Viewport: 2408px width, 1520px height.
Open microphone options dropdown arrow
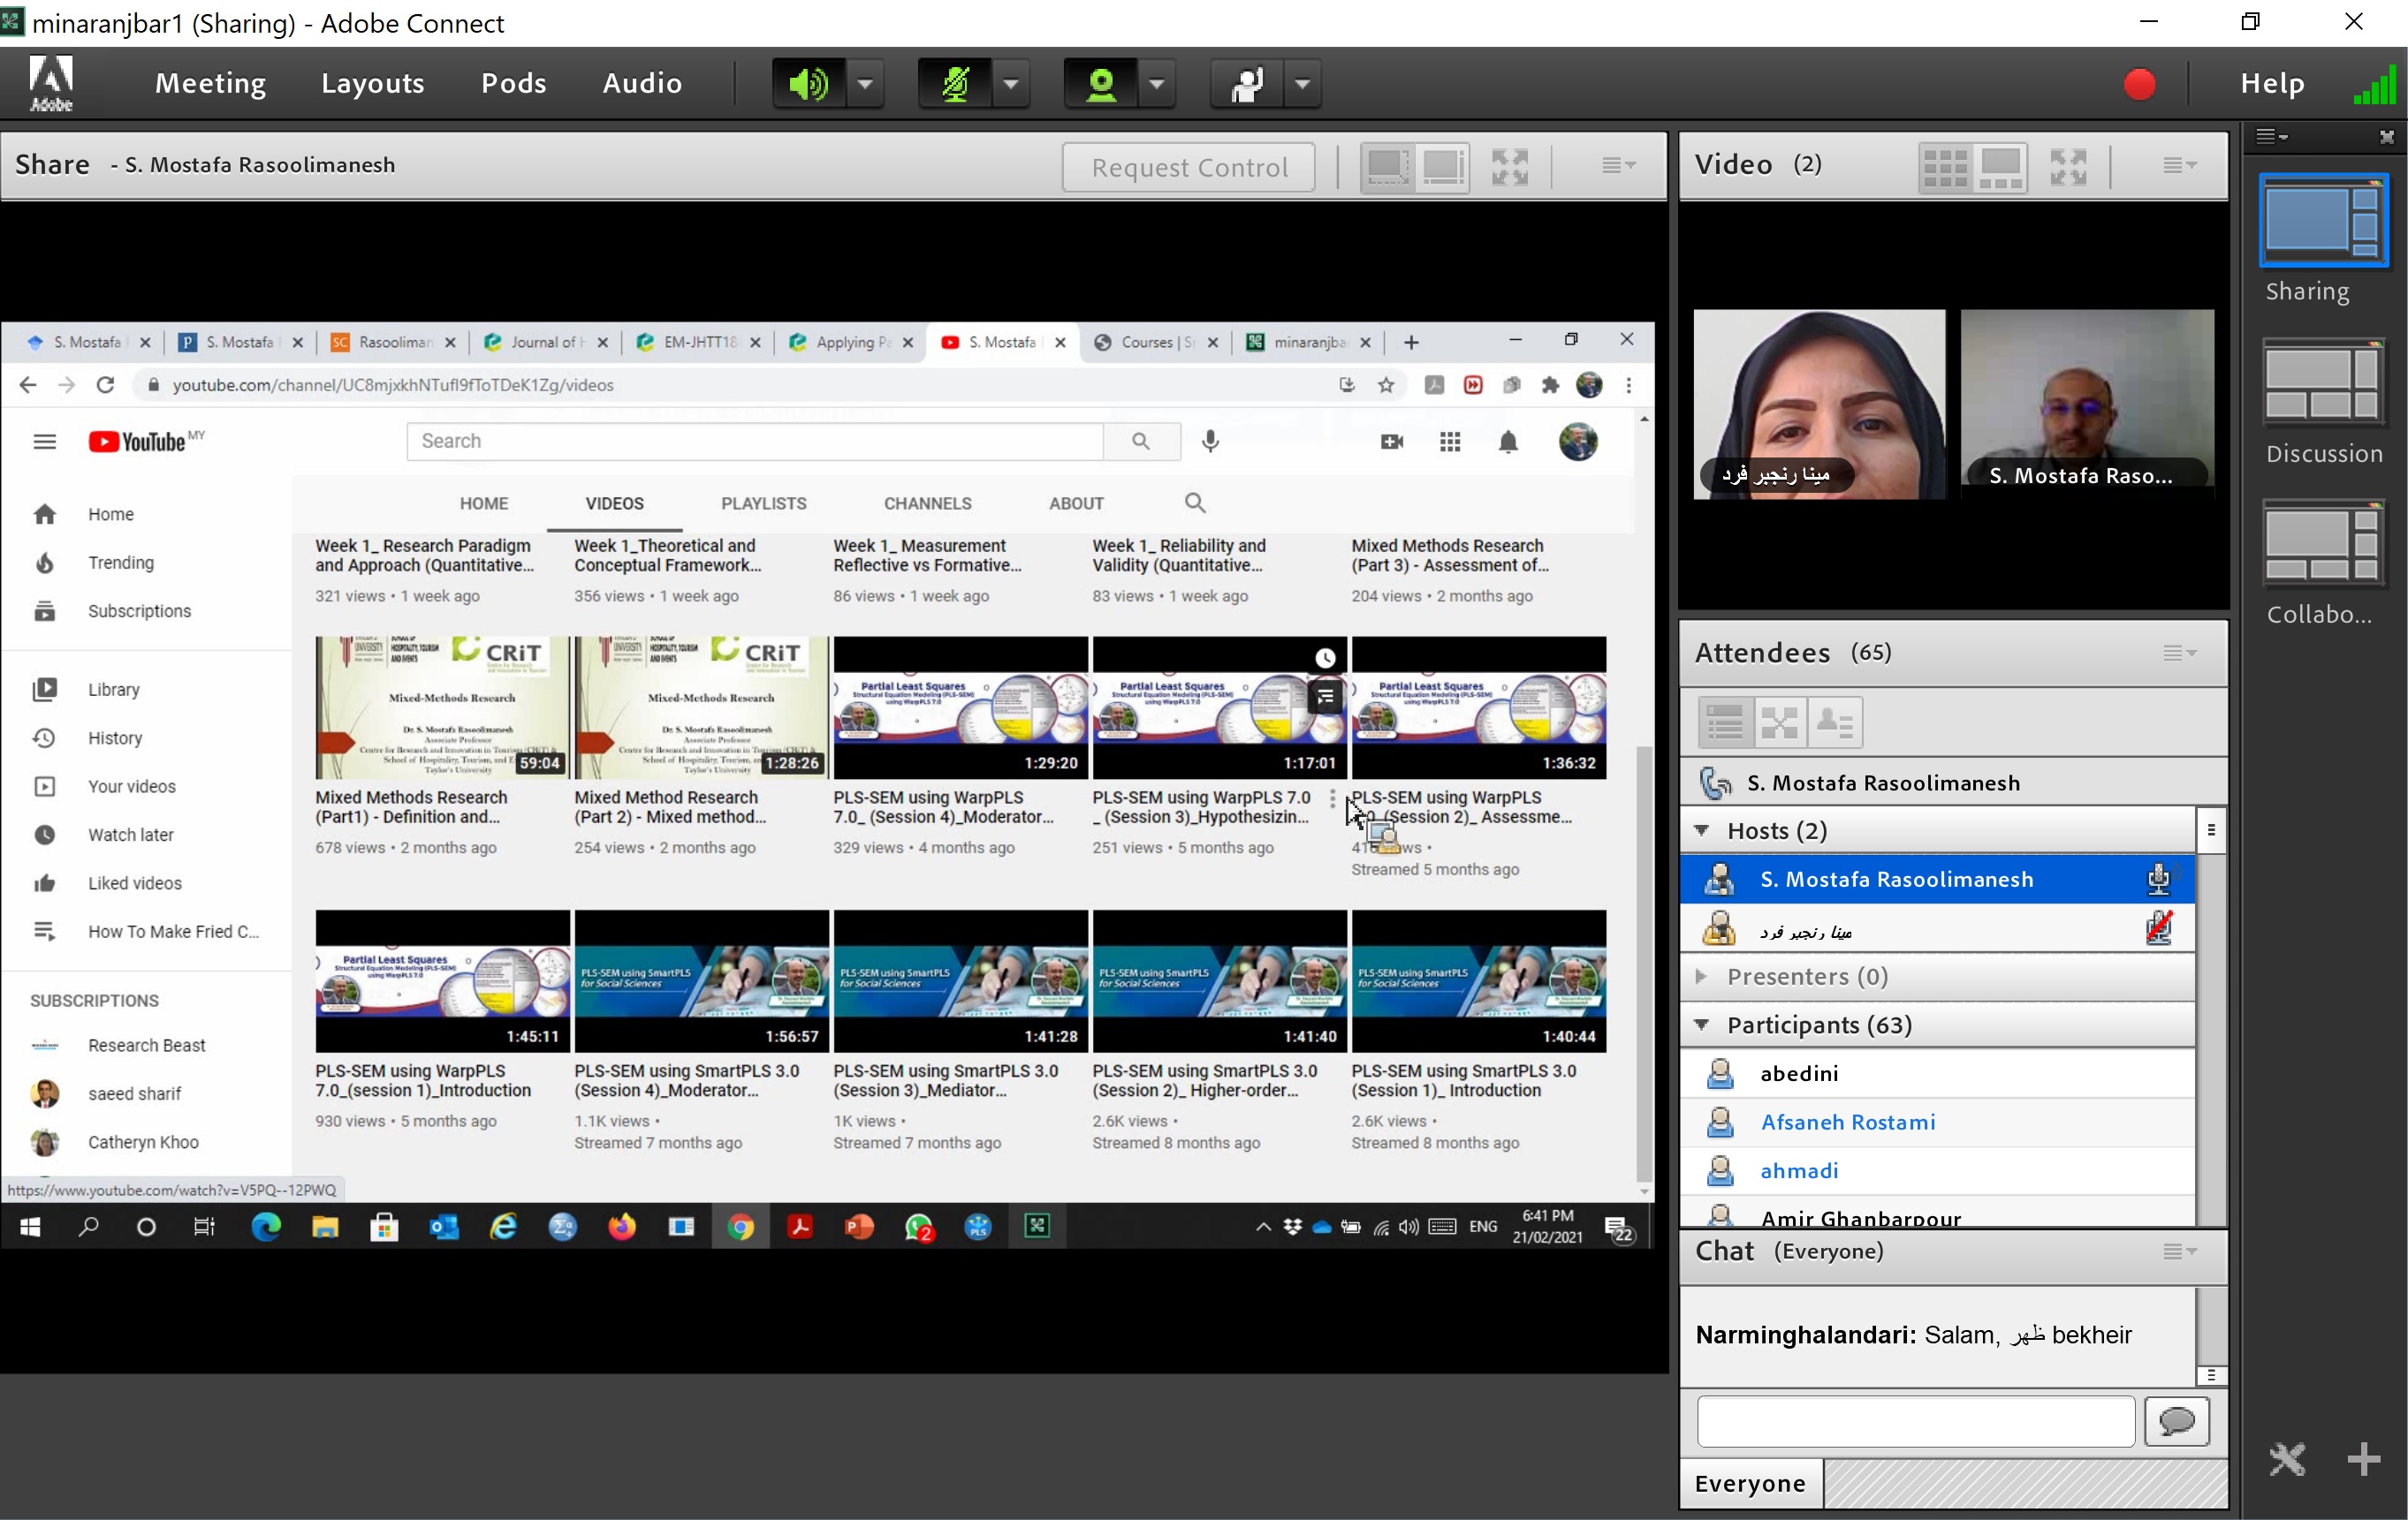1012,84
